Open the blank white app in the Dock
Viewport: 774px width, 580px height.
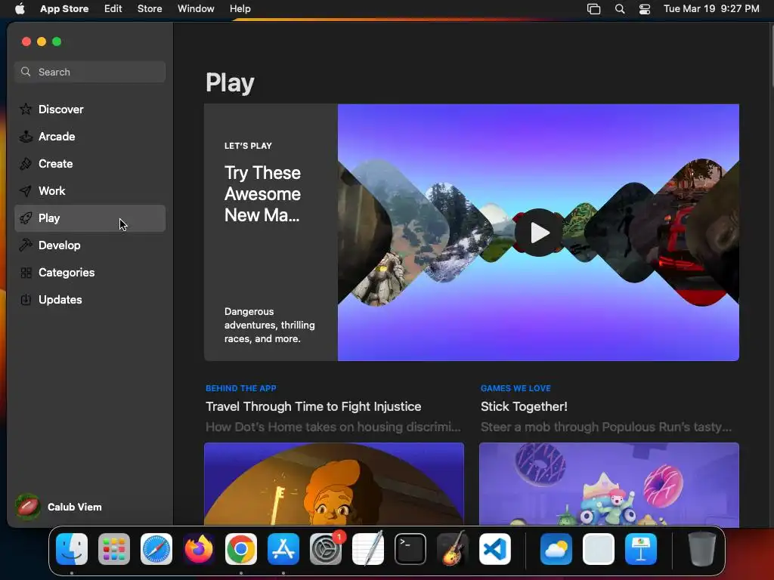click(599, 549)
